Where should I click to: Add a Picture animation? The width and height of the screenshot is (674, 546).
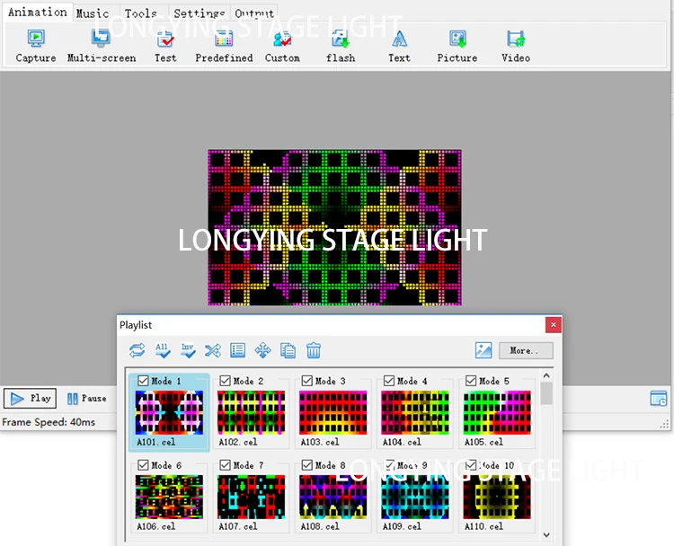point(457,47)
